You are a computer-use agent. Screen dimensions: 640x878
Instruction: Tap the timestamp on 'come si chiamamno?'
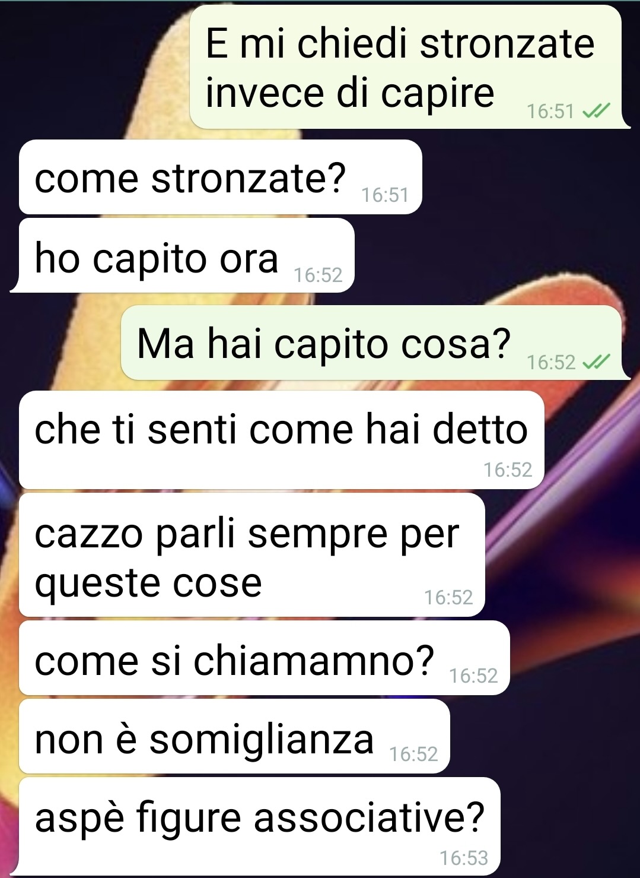tap(473, 676)
